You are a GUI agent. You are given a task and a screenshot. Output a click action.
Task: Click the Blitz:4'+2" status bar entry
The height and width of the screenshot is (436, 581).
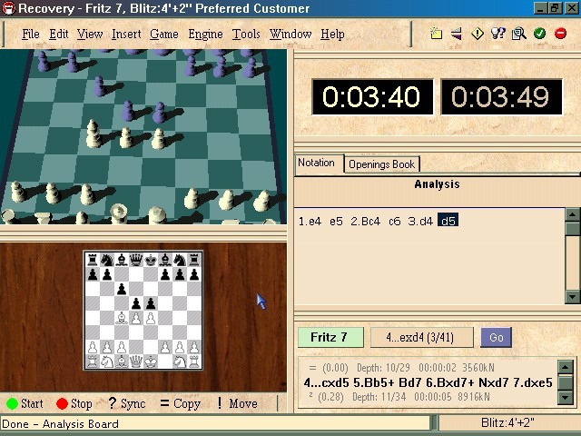[x=507, y=423]
